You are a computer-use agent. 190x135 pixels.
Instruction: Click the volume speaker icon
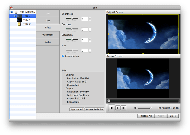[x=135, y=108]
